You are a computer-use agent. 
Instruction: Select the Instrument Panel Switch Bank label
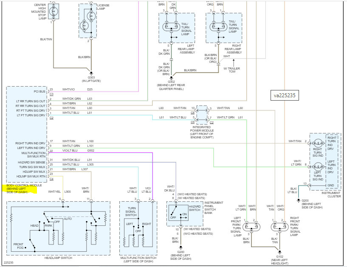point(214,208)
